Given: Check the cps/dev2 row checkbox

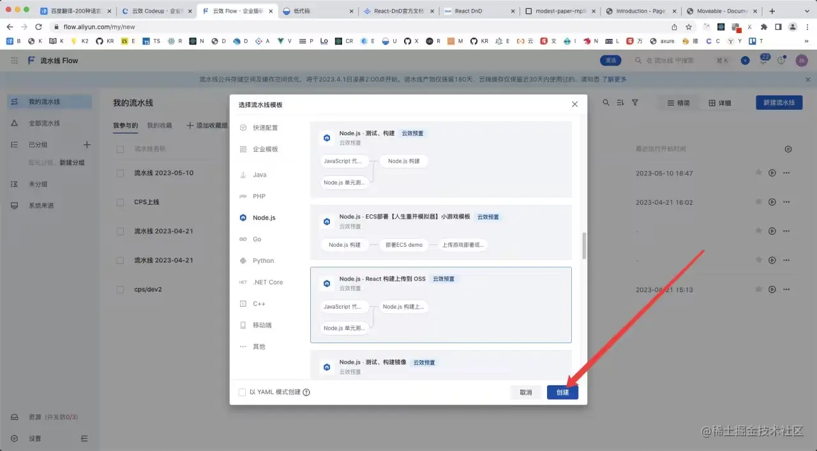Looking at the screenshot, I should (120, 290).
